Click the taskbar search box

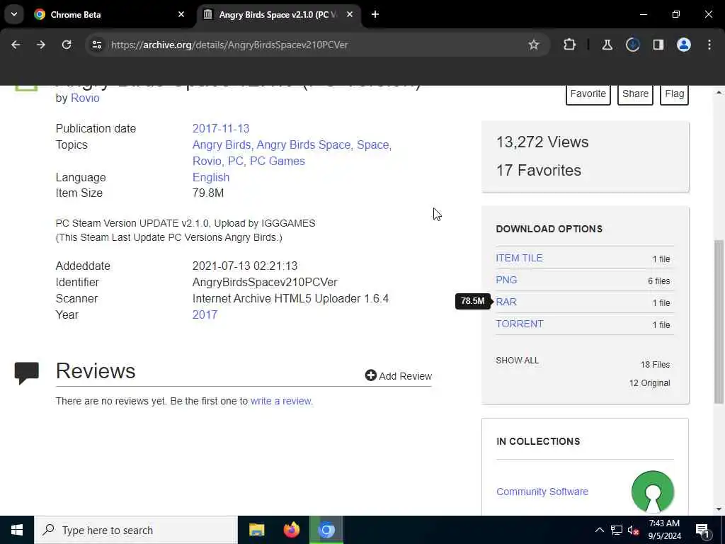pos(136,530)
